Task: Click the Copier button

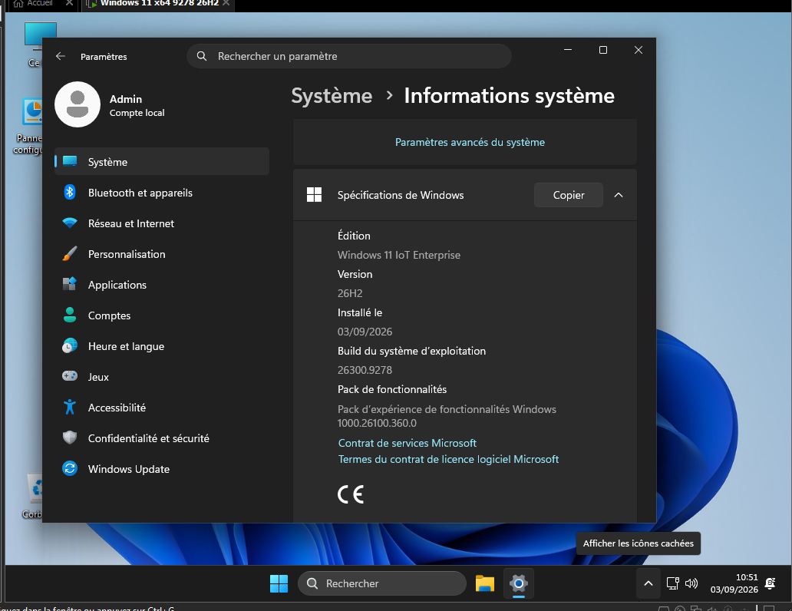Action: click(x=568, y=195)
